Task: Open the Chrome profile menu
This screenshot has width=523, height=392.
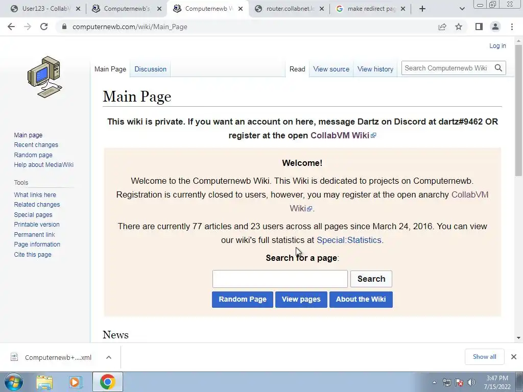Action: pyautogui.click(x=495, y=27)
